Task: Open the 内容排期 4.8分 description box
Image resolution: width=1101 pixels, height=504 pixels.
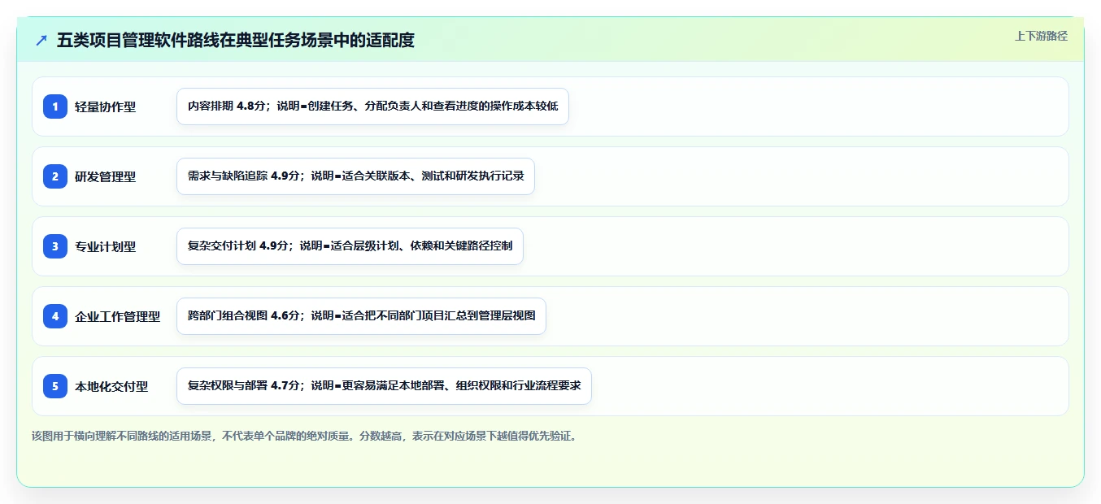Action: [372, 106]
